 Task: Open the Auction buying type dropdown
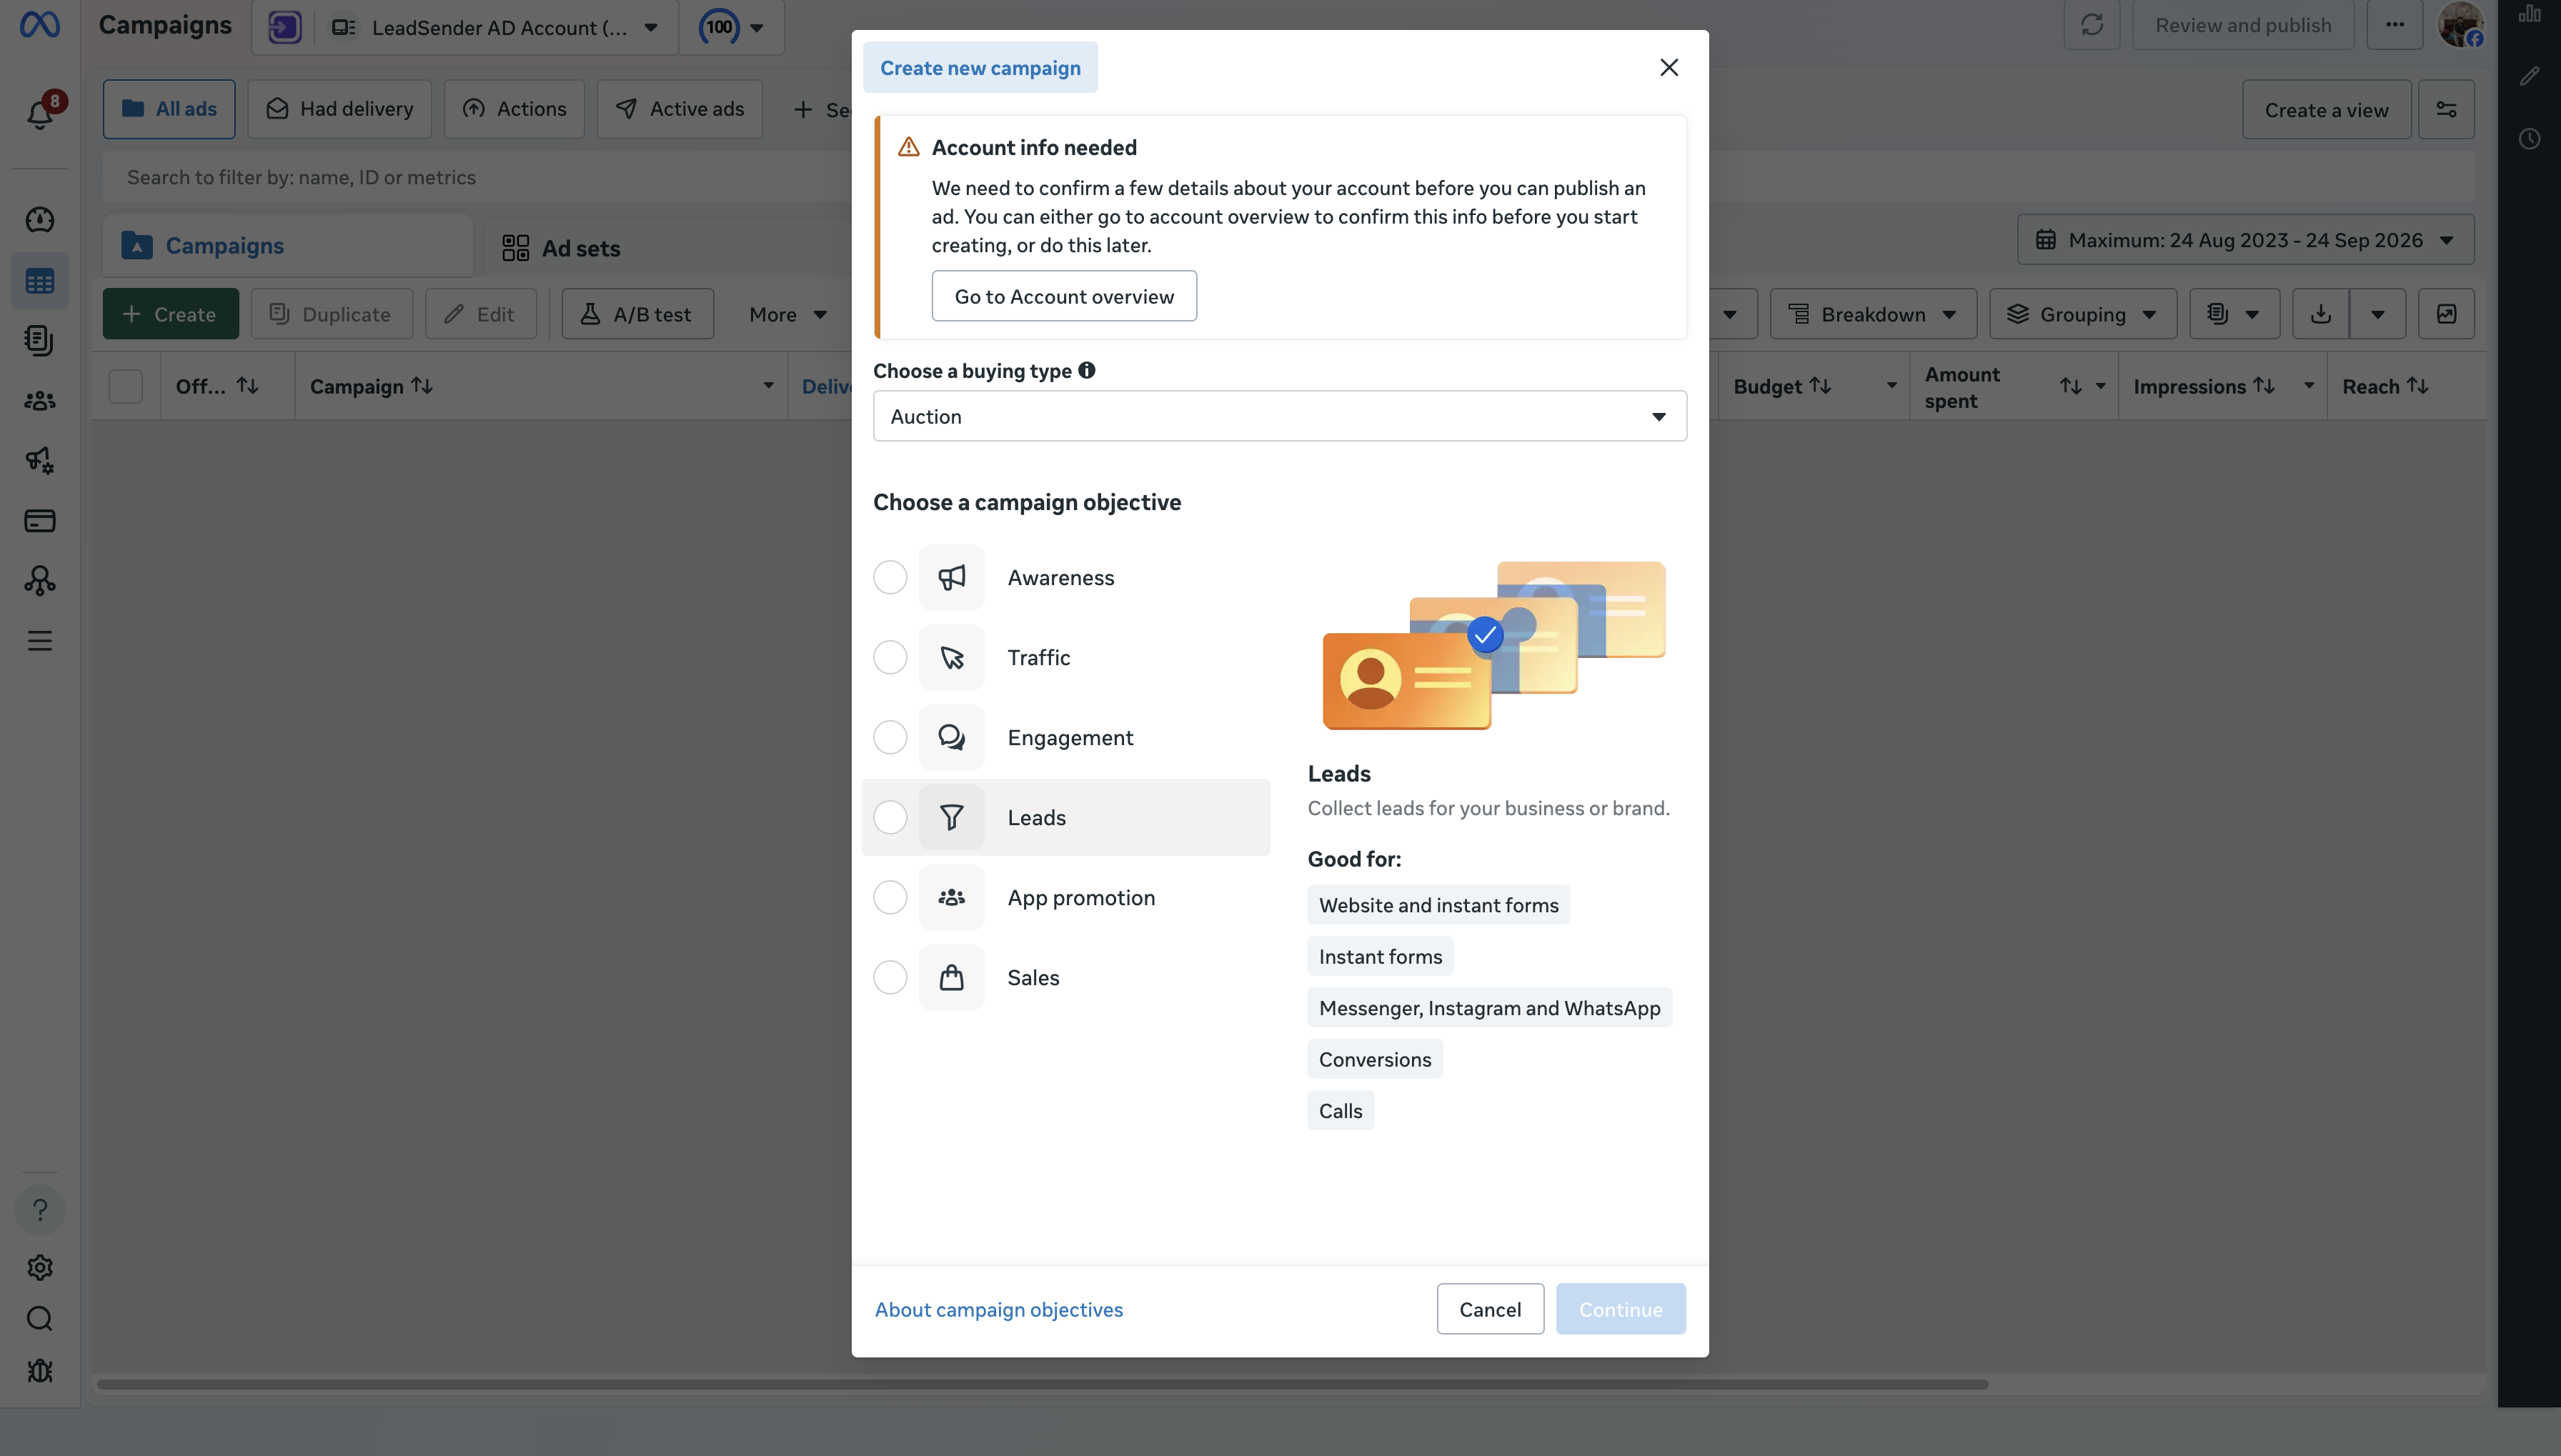1280,416
